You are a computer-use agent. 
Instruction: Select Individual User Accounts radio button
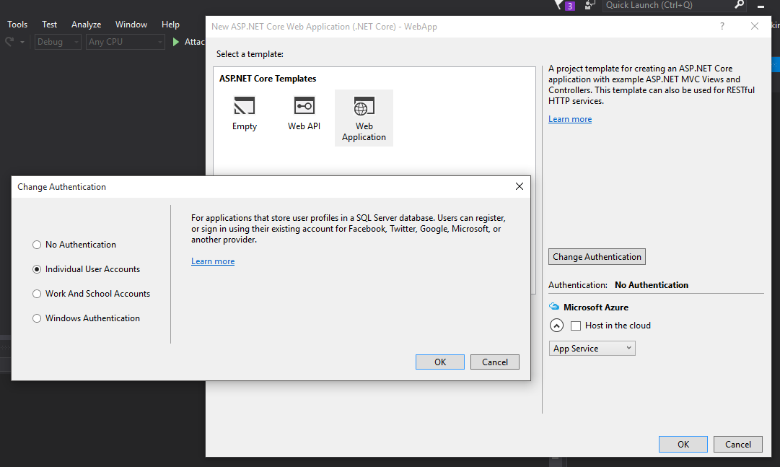click(x=37, y=269)
